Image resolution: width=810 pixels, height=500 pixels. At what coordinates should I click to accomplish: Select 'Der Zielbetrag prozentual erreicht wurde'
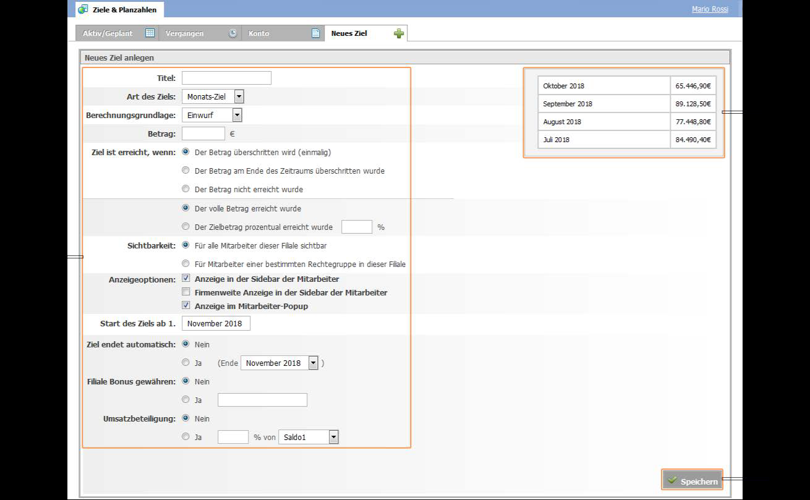[x=185, y=227]
